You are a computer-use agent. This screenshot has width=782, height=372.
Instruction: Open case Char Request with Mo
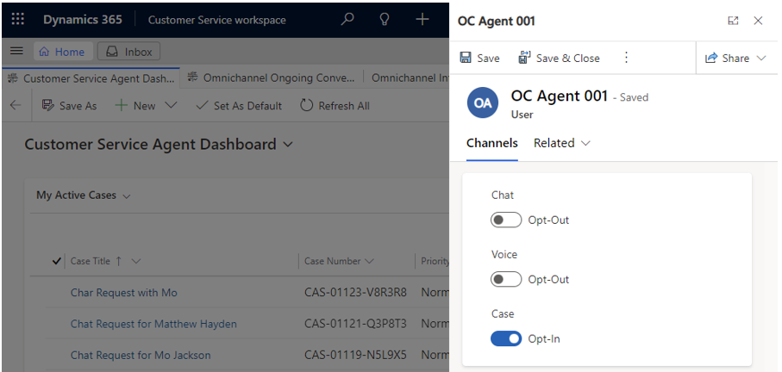point(123,292)
